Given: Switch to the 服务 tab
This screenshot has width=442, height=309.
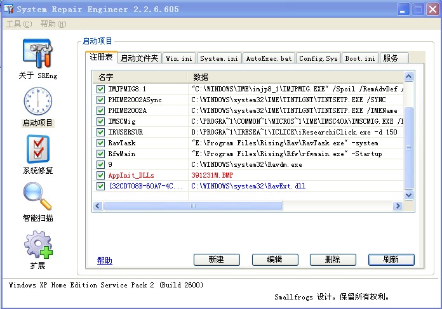Looking at the screenshot, I should point(394,58).
